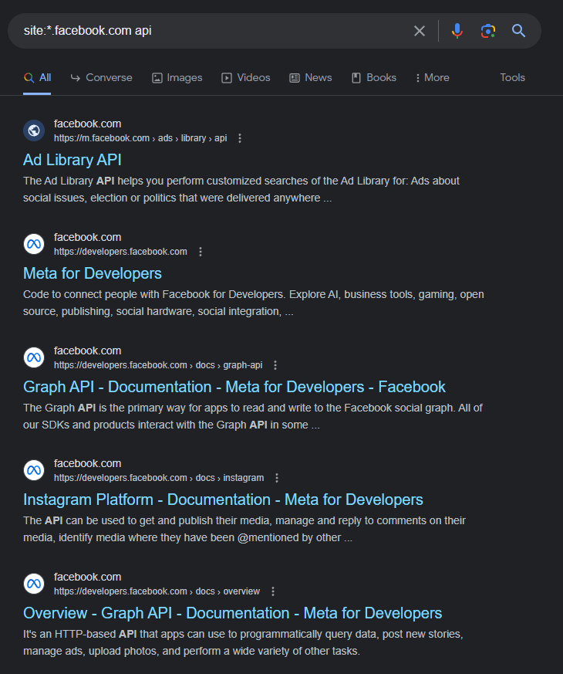
Task: Switch to the Videos tab
Action: point(246,77)
